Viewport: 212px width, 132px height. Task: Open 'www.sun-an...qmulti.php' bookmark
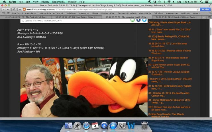point(178,13)
